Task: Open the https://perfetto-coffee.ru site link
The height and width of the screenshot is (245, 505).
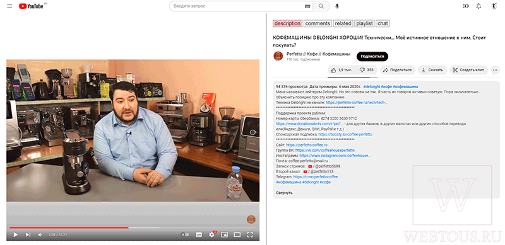Action: pos(307,145)
